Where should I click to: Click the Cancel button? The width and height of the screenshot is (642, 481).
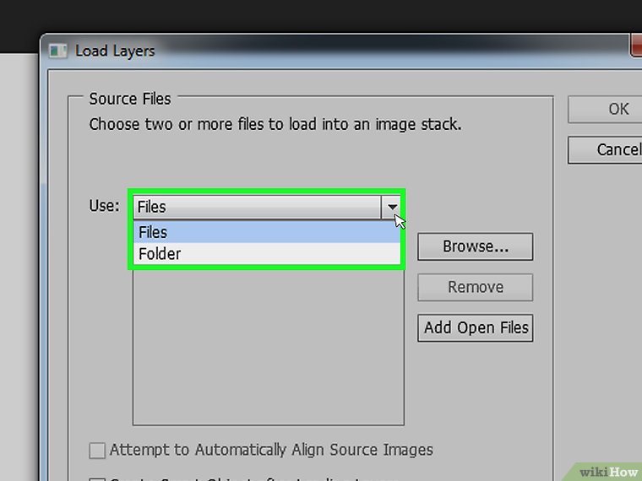tap(617, 149)
